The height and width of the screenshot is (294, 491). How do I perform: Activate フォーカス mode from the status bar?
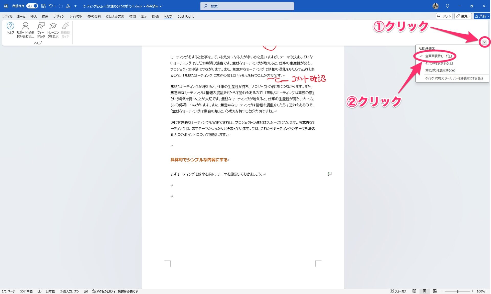point(398,291)
